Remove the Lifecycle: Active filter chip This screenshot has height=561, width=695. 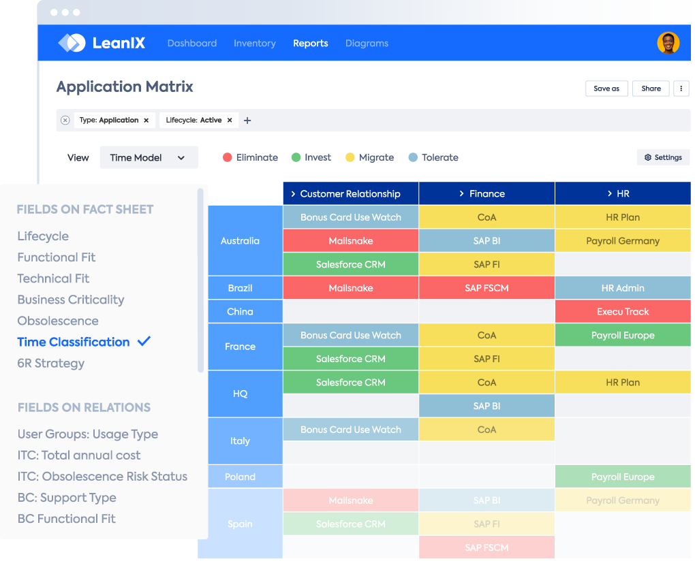click(230, 120)
